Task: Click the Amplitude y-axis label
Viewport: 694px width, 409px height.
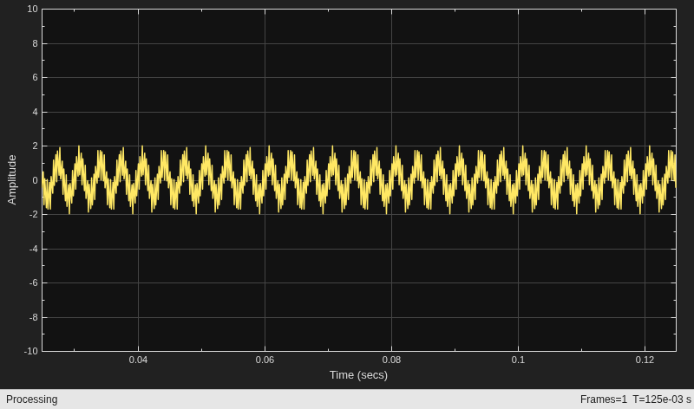Action: pyautogui.click(x=12, y=179)
